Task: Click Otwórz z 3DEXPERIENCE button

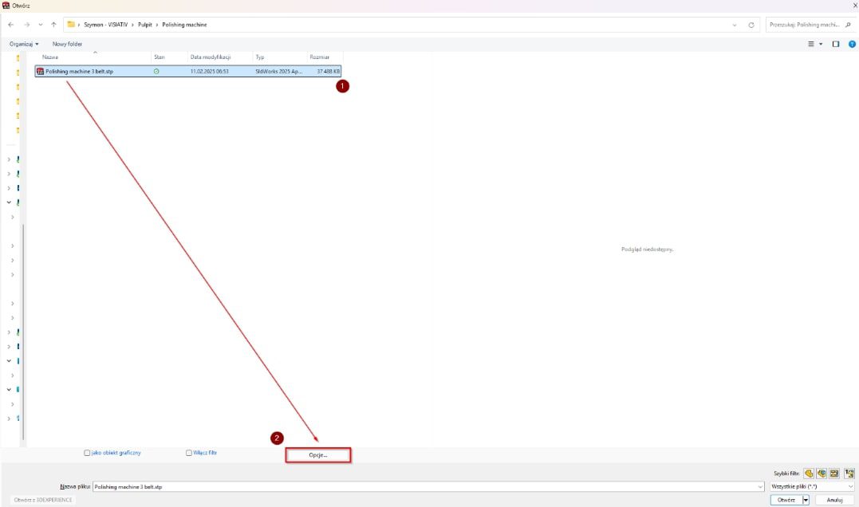Action: (43, 500)
